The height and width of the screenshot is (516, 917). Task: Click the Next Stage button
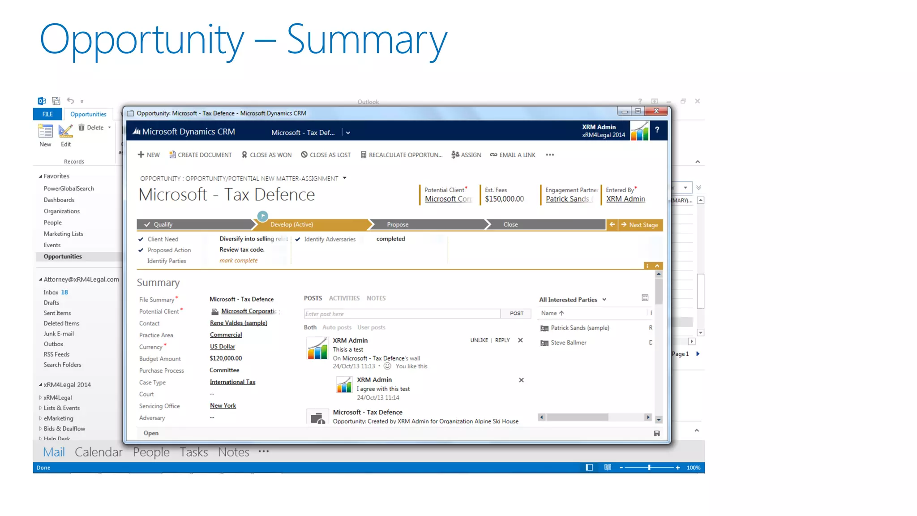pyautogui.click(x=640, y=224)
